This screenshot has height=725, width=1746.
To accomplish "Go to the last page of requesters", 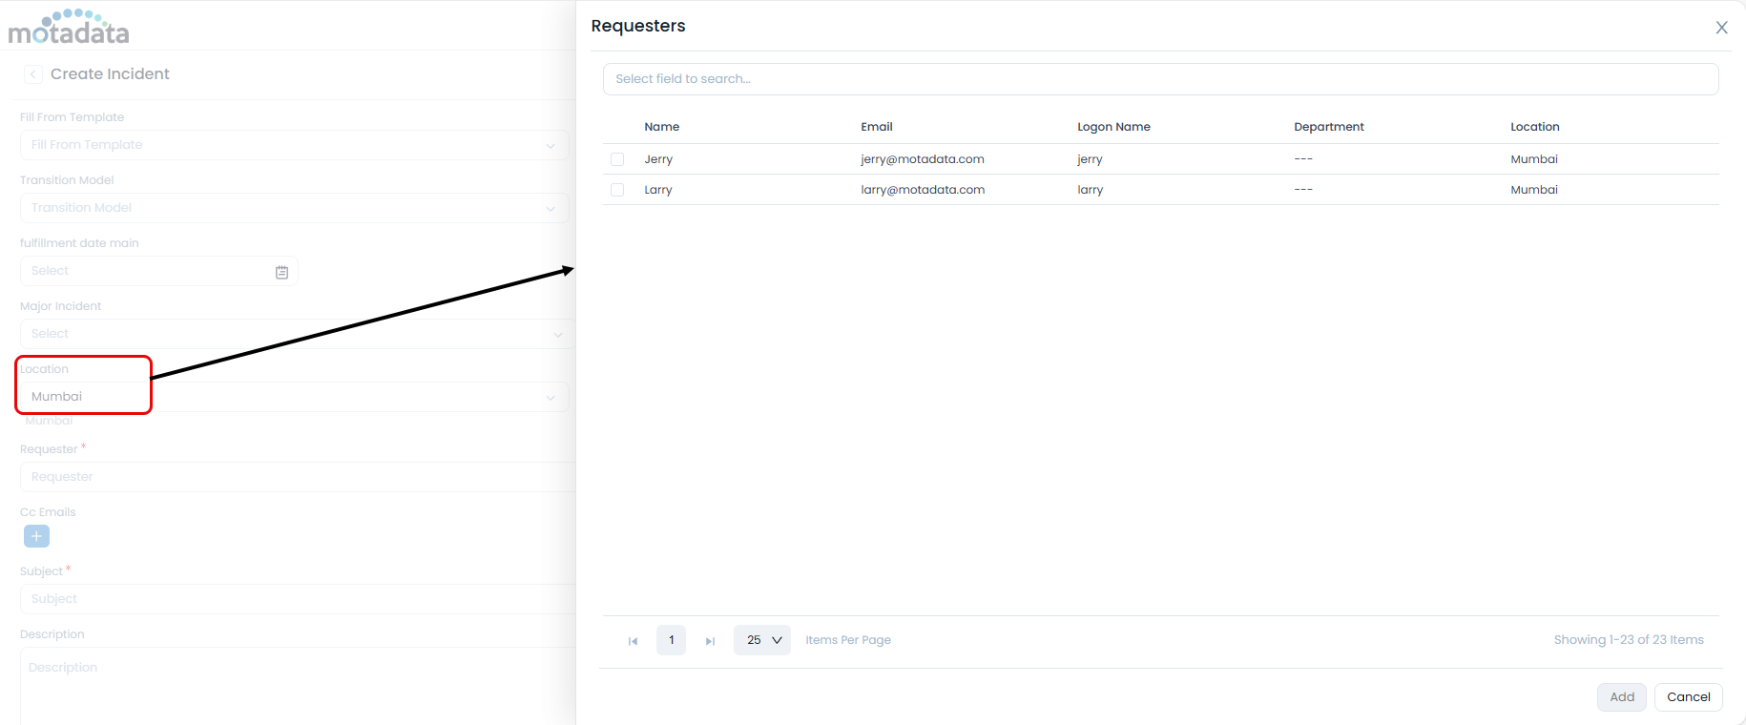I will click(x=710, y=641).
